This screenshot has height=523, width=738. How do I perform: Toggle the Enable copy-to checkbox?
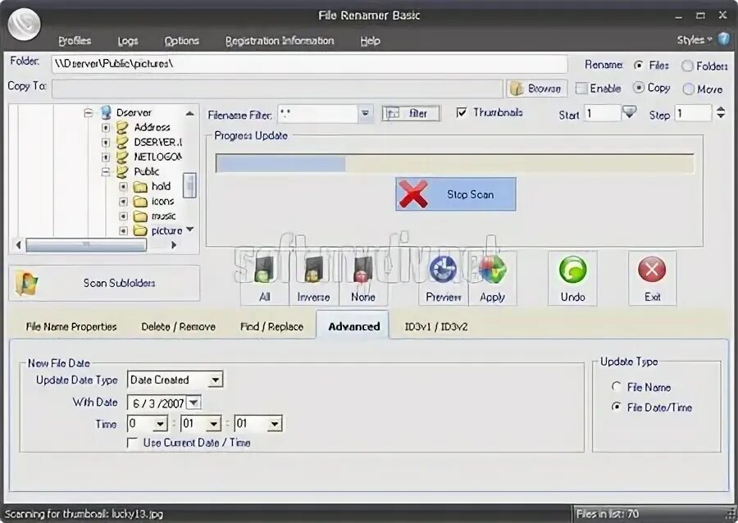(x=581, y=89)
